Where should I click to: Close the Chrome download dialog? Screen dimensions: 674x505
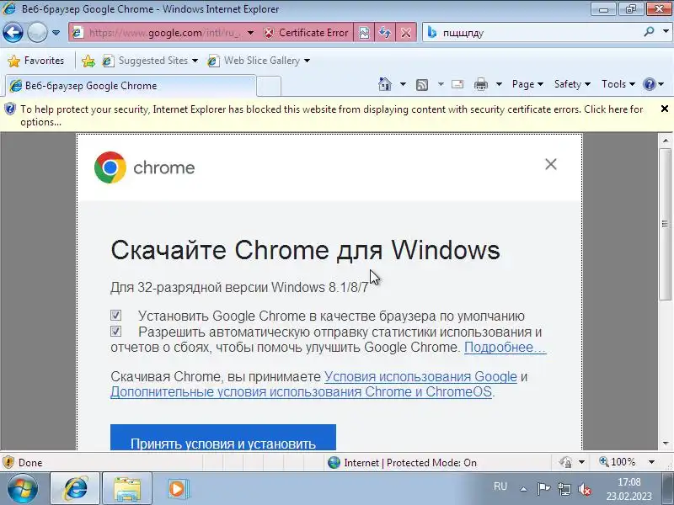[x=551, y=164]
